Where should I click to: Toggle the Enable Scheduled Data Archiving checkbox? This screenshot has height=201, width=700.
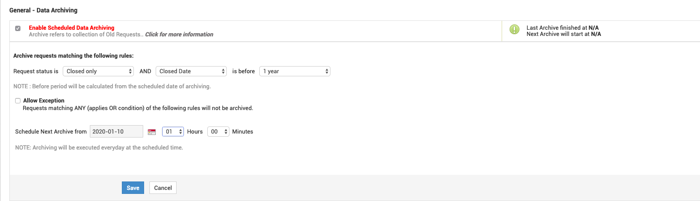coord(18,28)
